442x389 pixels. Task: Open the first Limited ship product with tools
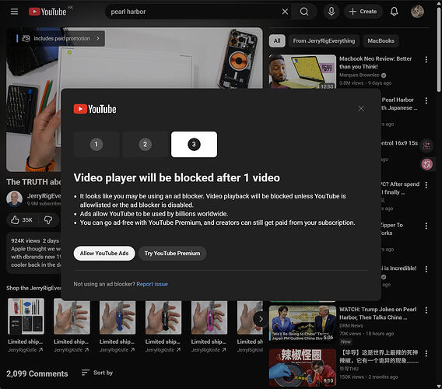coord(26,317)
